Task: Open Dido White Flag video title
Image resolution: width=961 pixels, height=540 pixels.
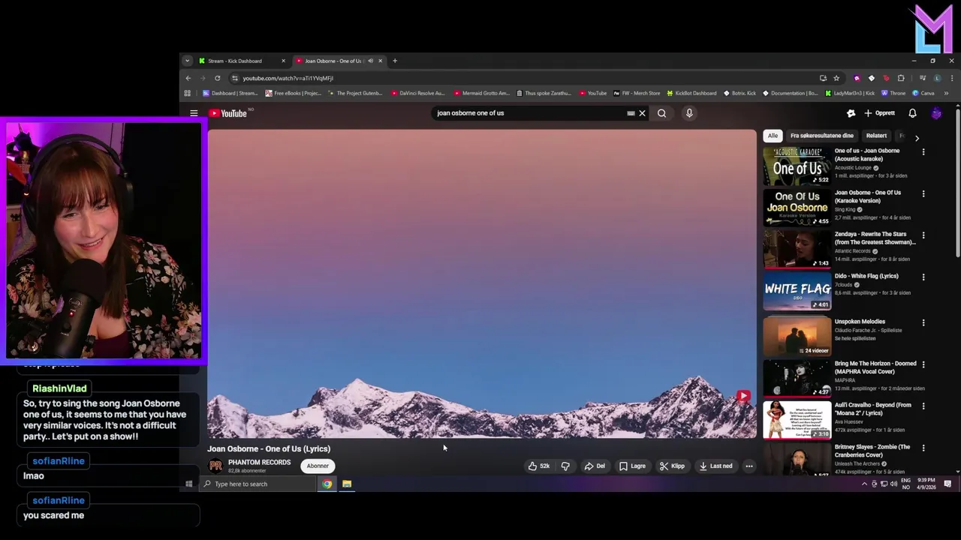Action: point(866,276)
